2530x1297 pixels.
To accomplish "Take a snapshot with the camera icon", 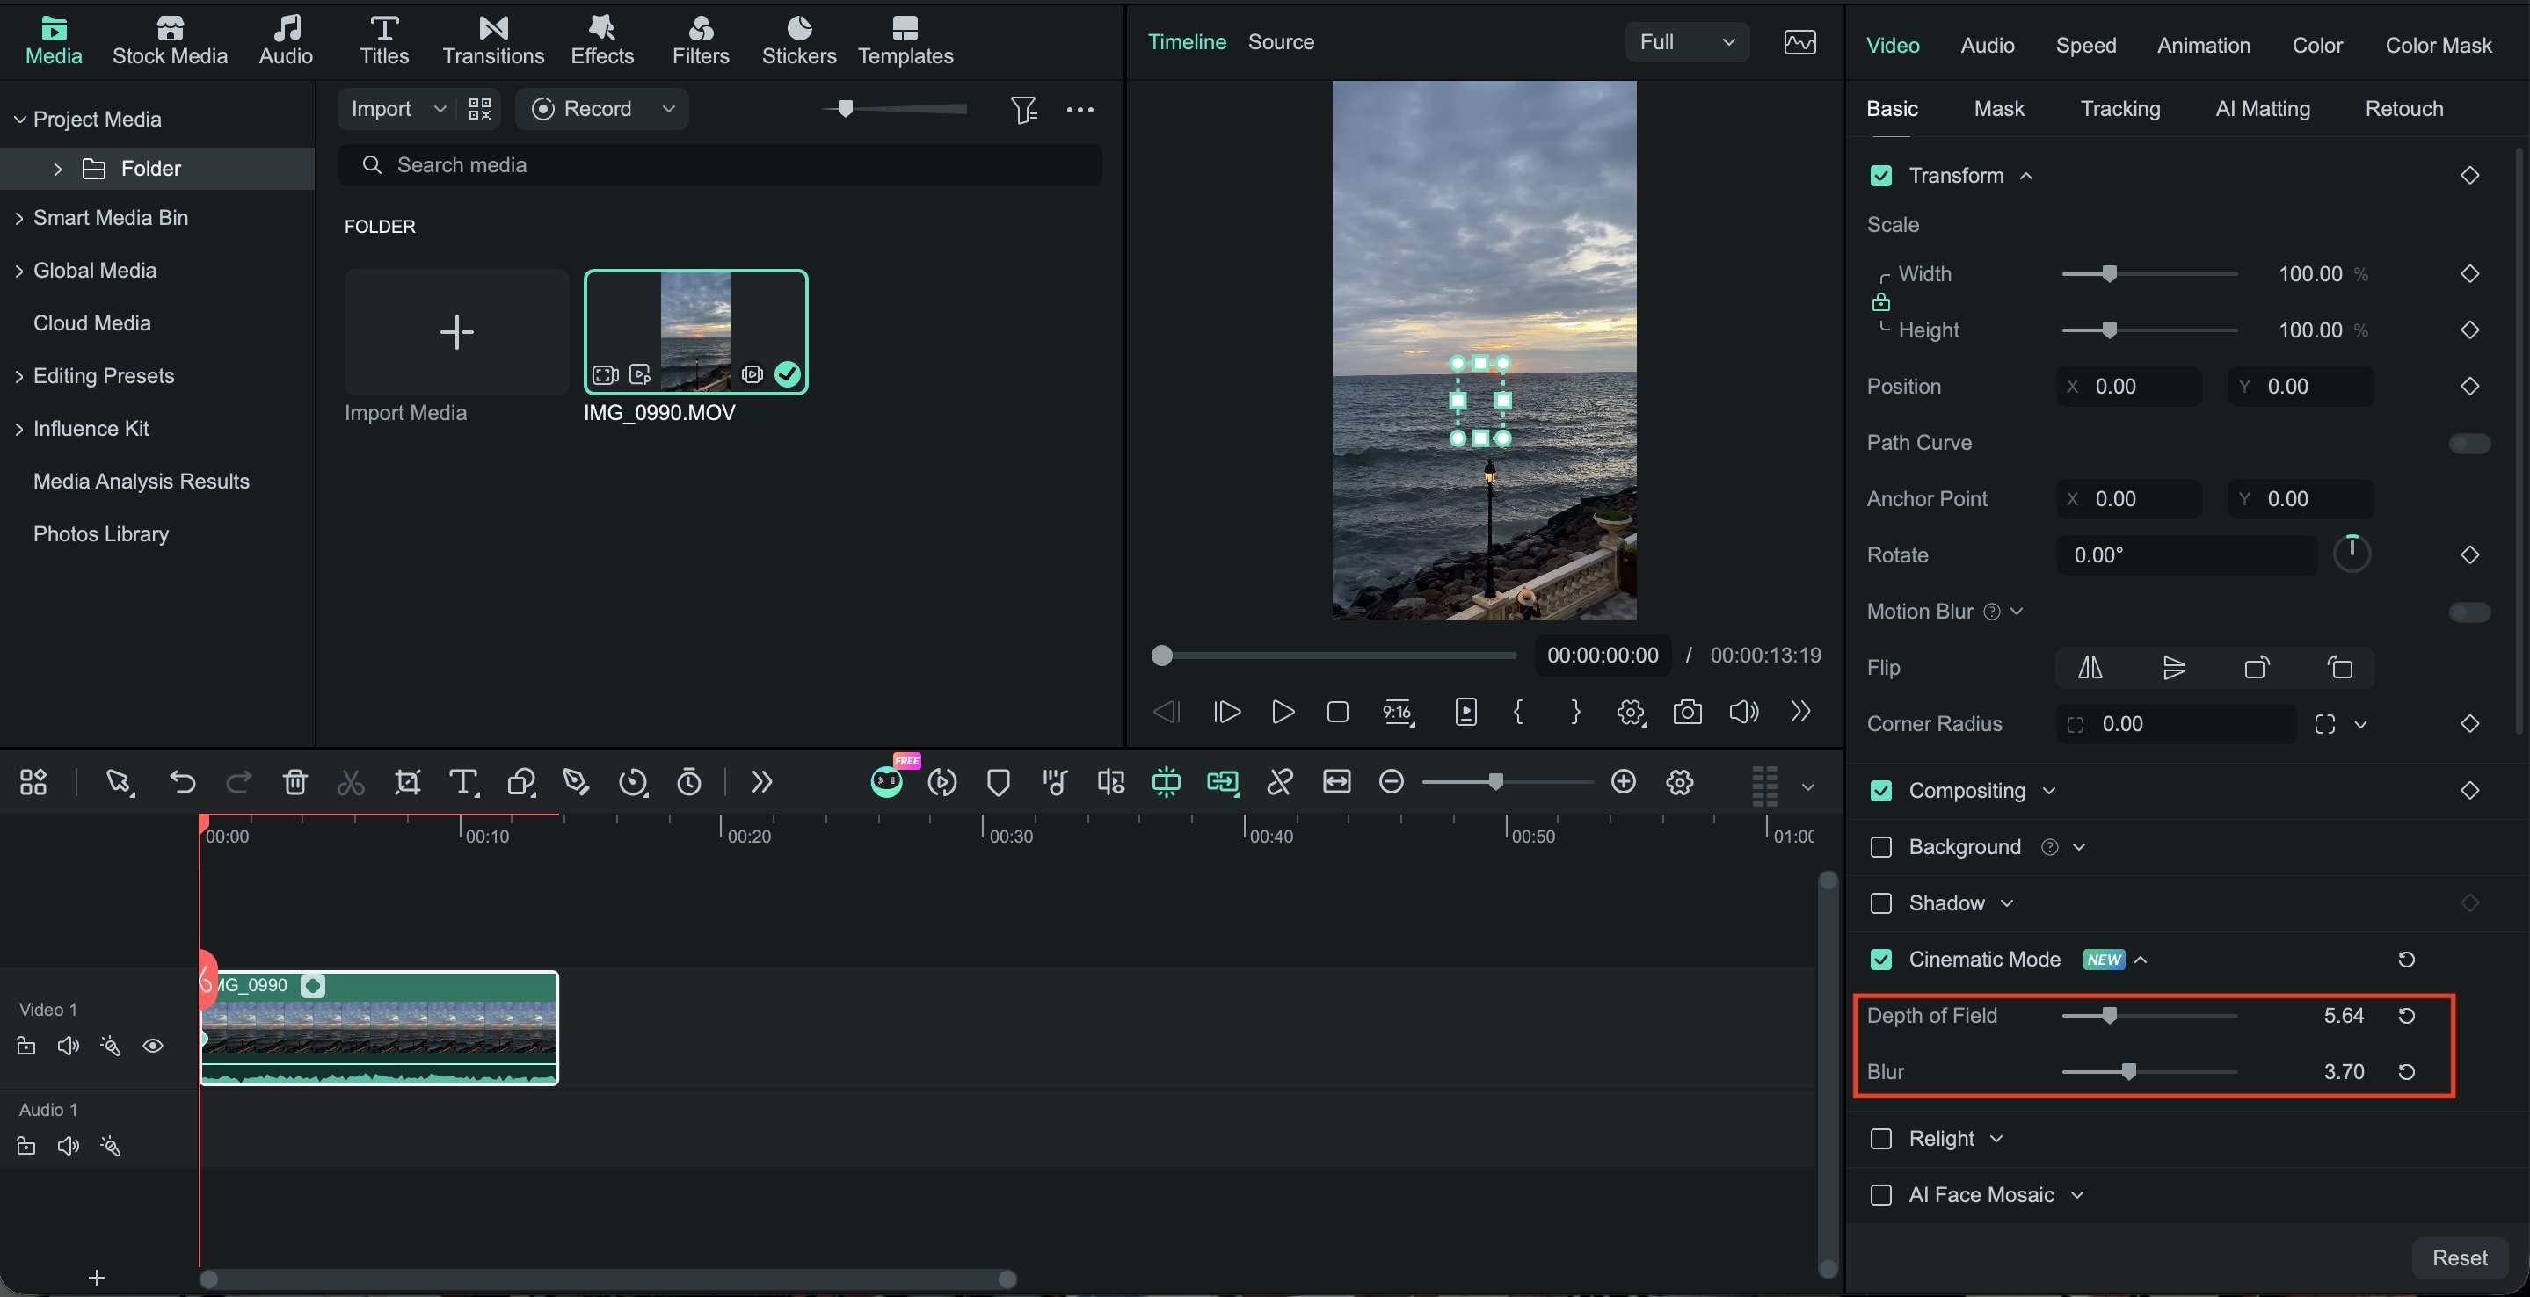I will coord(1686,712).
